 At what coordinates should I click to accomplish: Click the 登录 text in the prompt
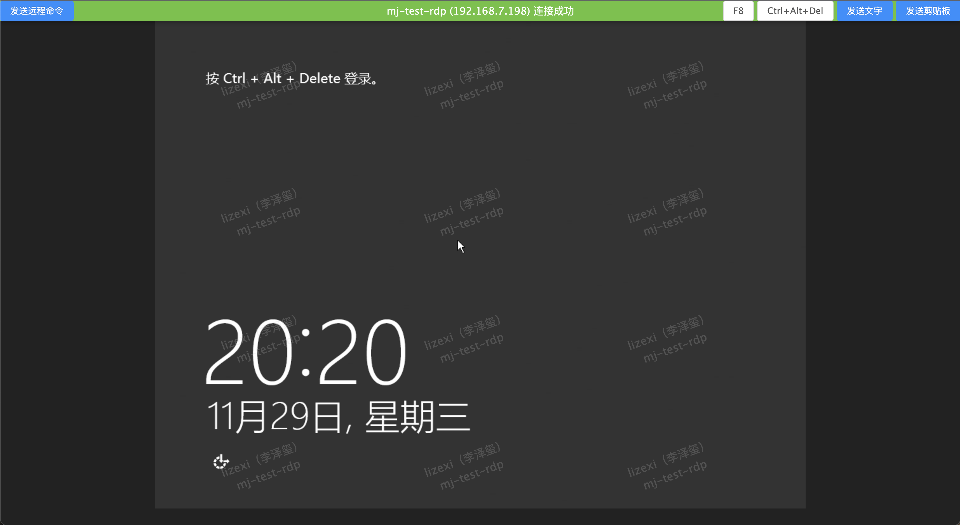pyautogui.click(x=357, y=79)
